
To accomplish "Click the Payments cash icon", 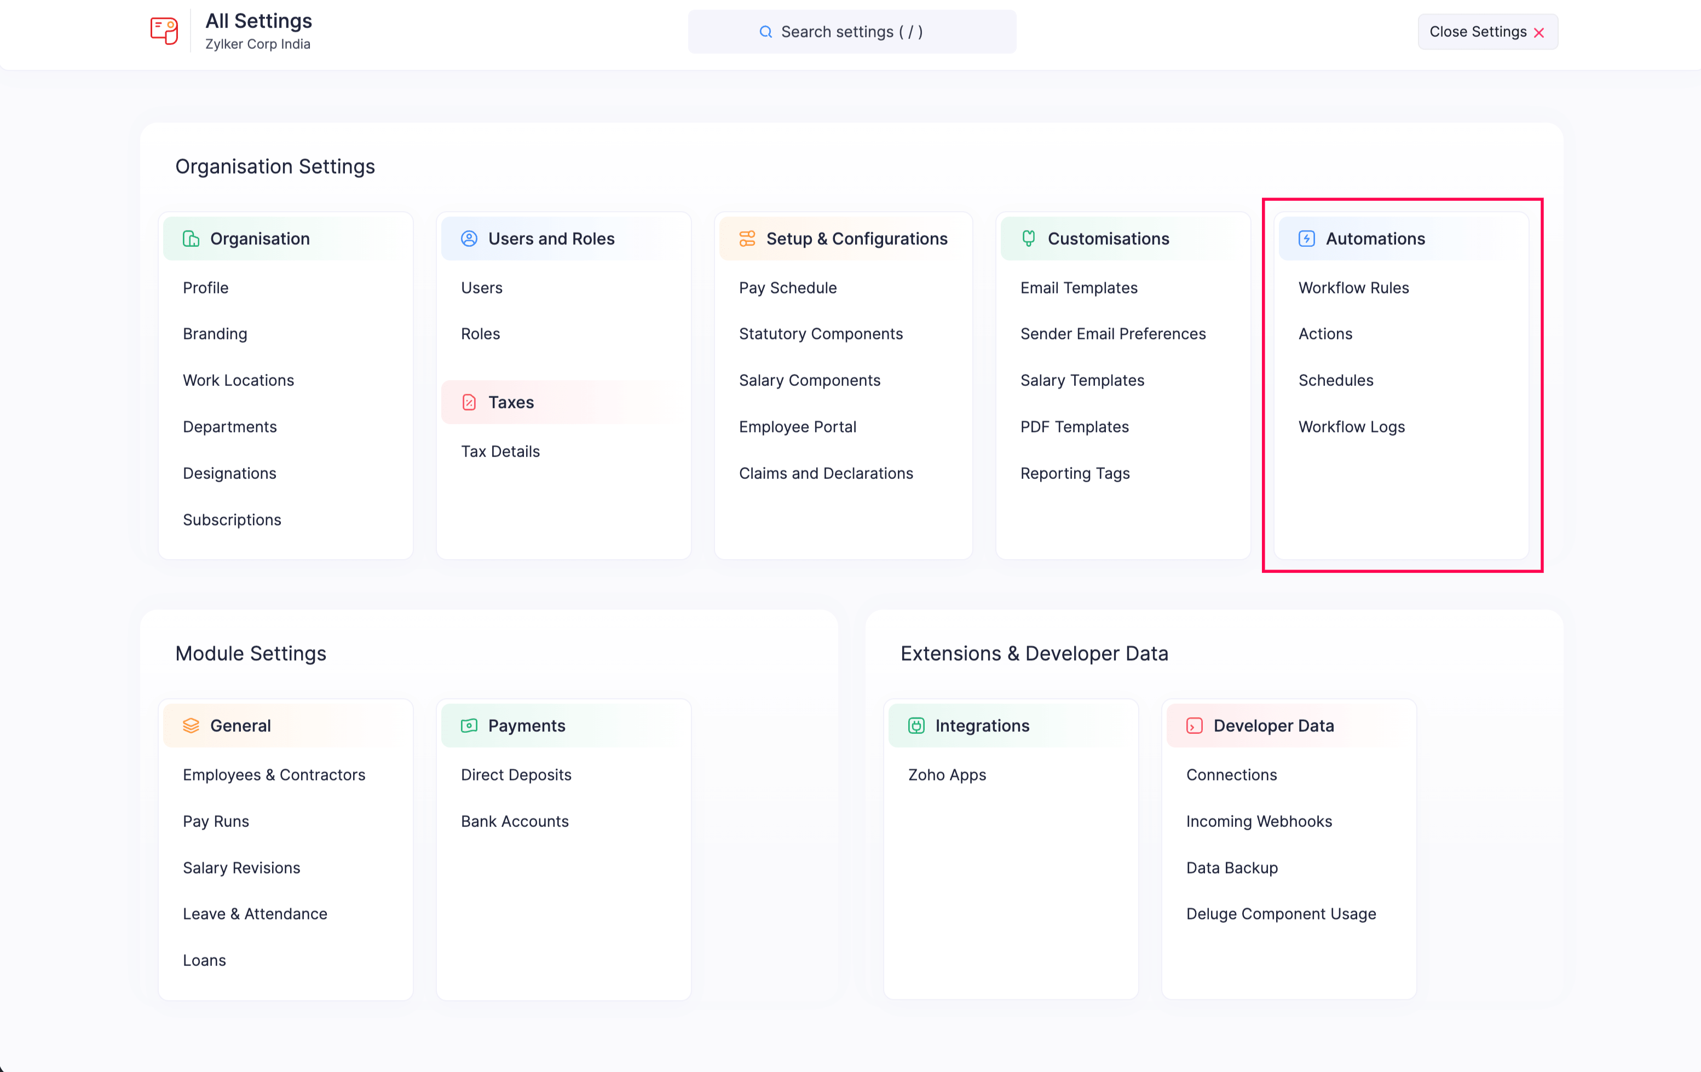I will tap(469, 726).
